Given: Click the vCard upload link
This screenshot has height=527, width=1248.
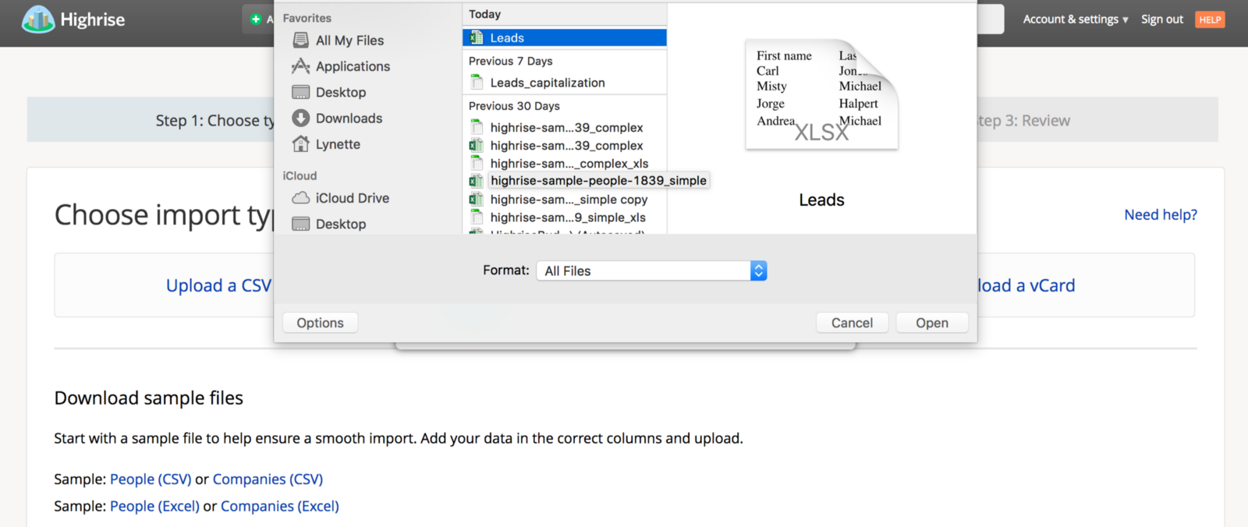Looking at the screenshot, I should (x=1026, y=285).
